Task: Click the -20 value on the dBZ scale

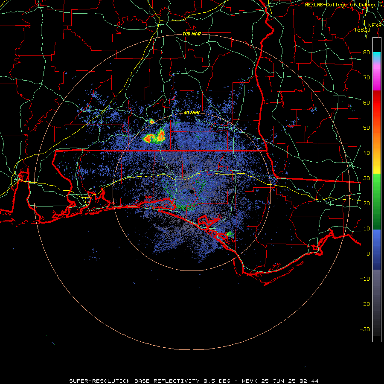Action: click(x=365, y=304)
